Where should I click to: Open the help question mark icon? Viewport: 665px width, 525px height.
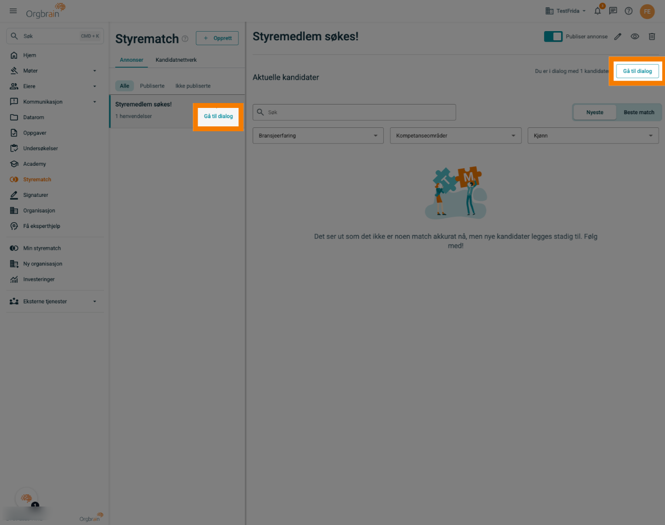(x=629, y=11)
